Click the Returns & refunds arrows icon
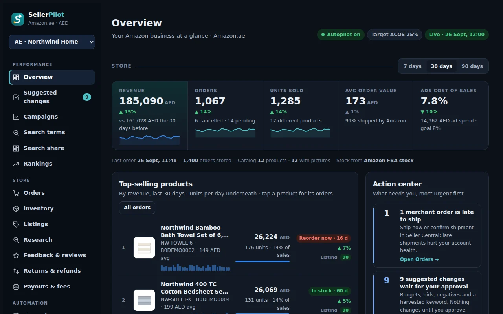The width and height of the screenshot is (503, 314). point(16,271)
